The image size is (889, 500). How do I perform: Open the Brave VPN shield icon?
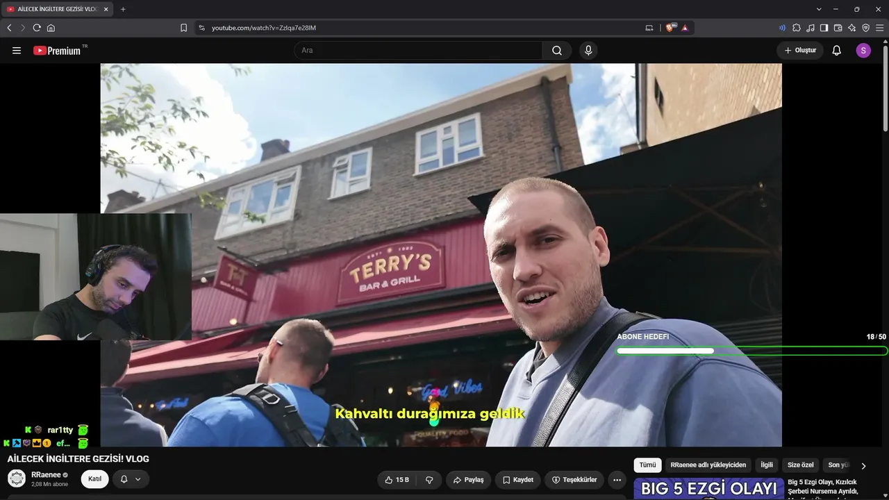tap(865, 28)
